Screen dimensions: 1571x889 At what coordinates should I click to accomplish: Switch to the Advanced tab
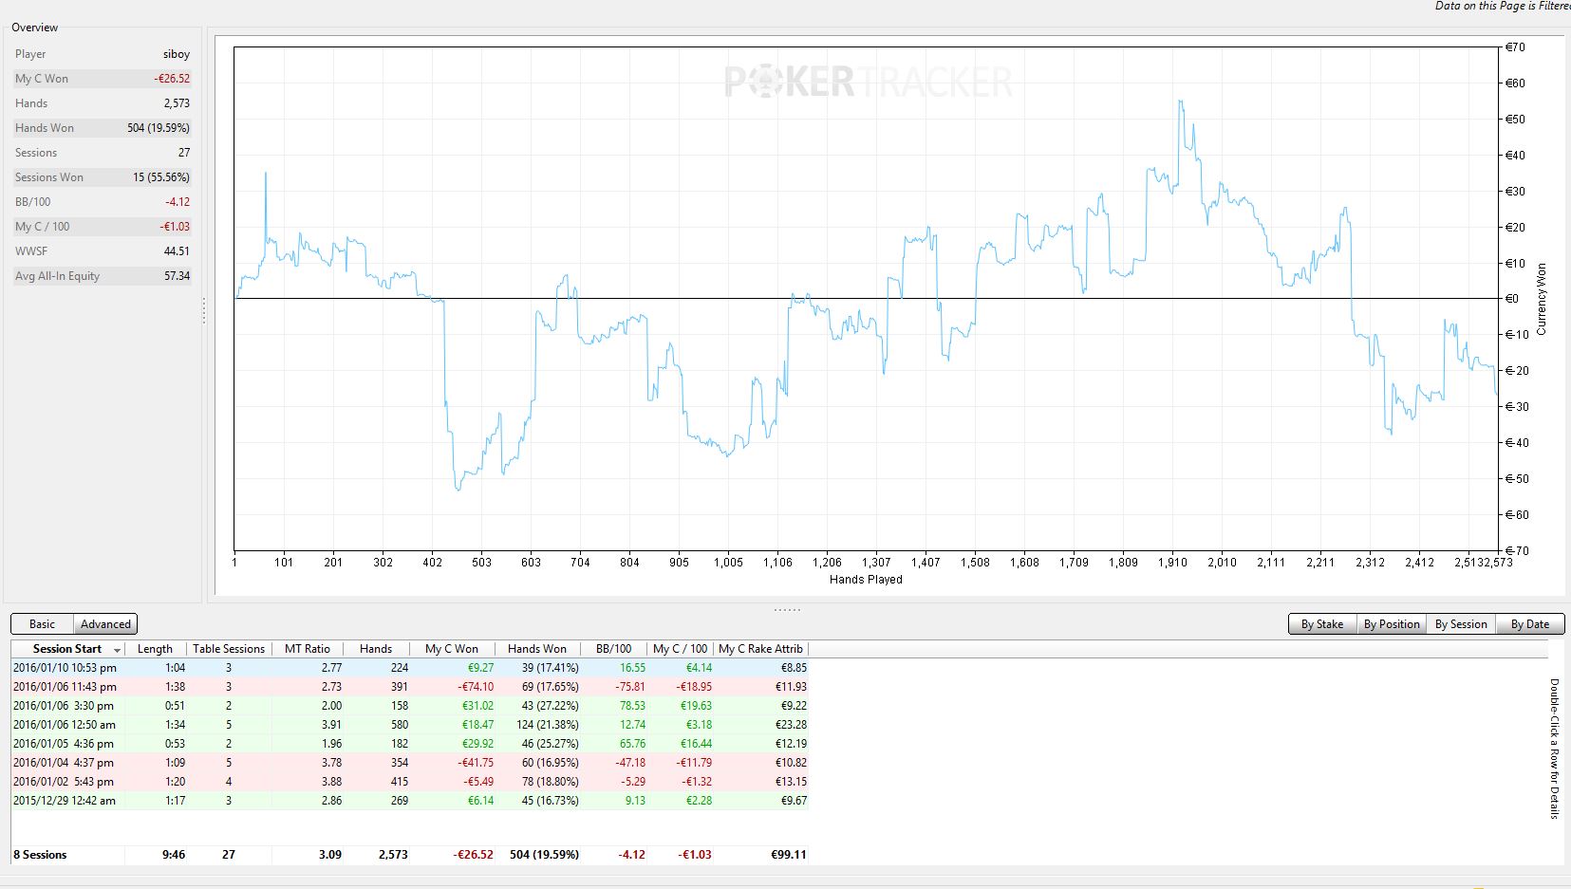(x=105, y=624)
